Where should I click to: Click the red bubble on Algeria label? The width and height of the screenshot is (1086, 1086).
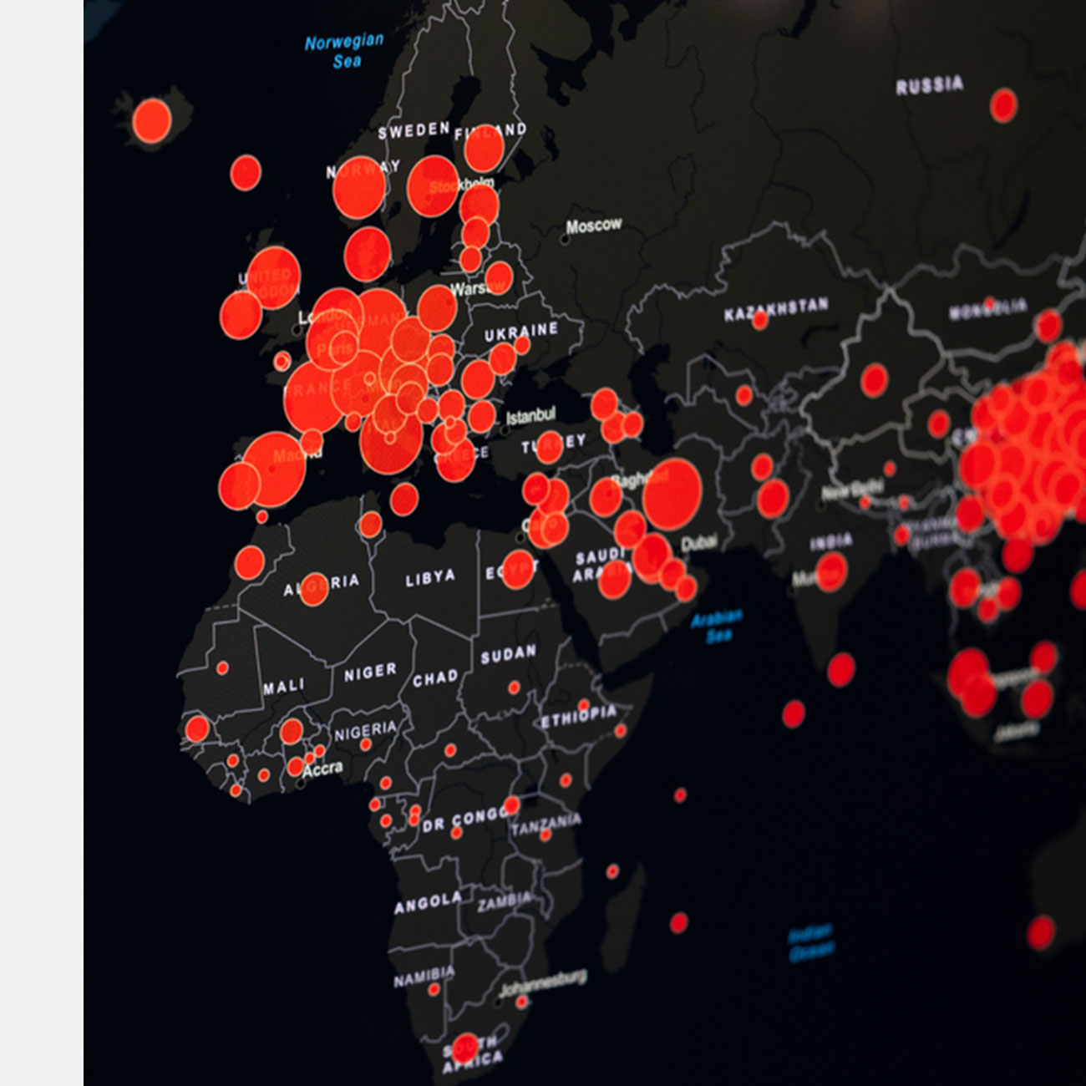coord(314,589)
